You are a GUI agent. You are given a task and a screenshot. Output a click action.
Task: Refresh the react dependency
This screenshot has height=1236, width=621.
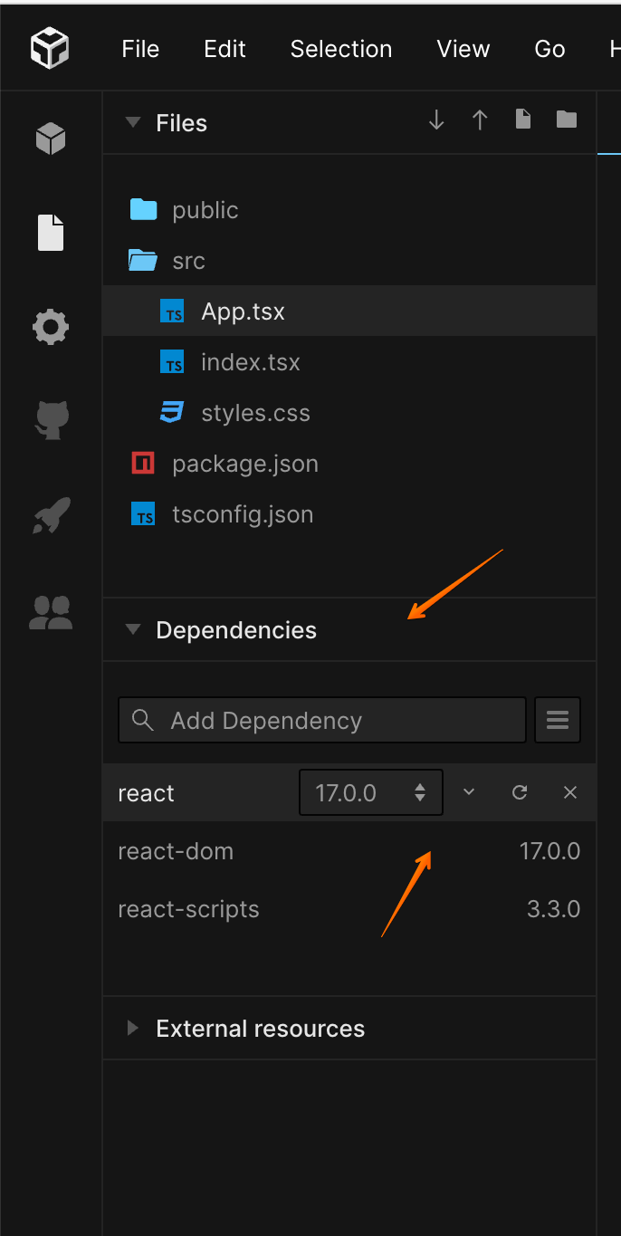pyautogui.click(x=519, y=791)
